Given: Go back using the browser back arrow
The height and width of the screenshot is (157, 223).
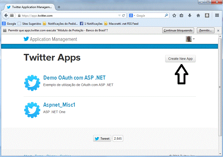Looking at the screenshot, I should coord(6,16).
